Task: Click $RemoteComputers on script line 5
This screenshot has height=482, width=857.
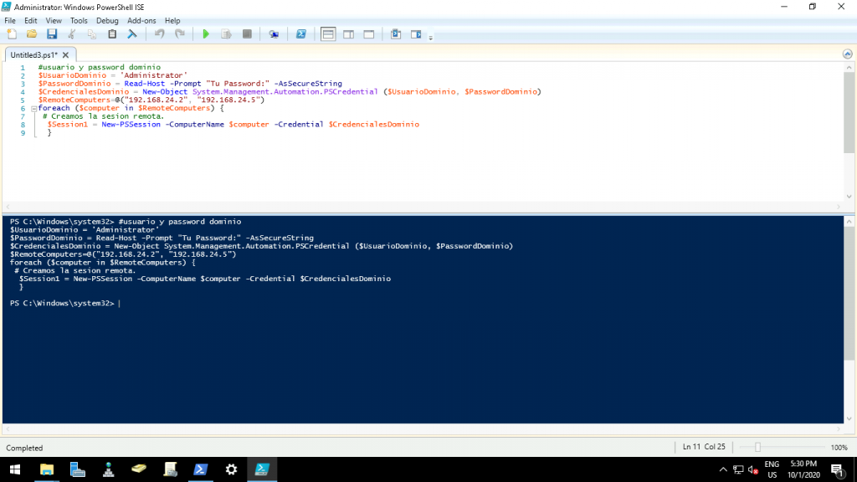Action: pyautogui.click(x=74, y=100)
